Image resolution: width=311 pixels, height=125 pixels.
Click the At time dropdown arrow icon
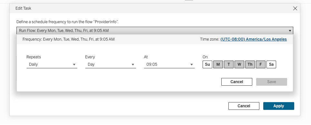pos(192,64)
